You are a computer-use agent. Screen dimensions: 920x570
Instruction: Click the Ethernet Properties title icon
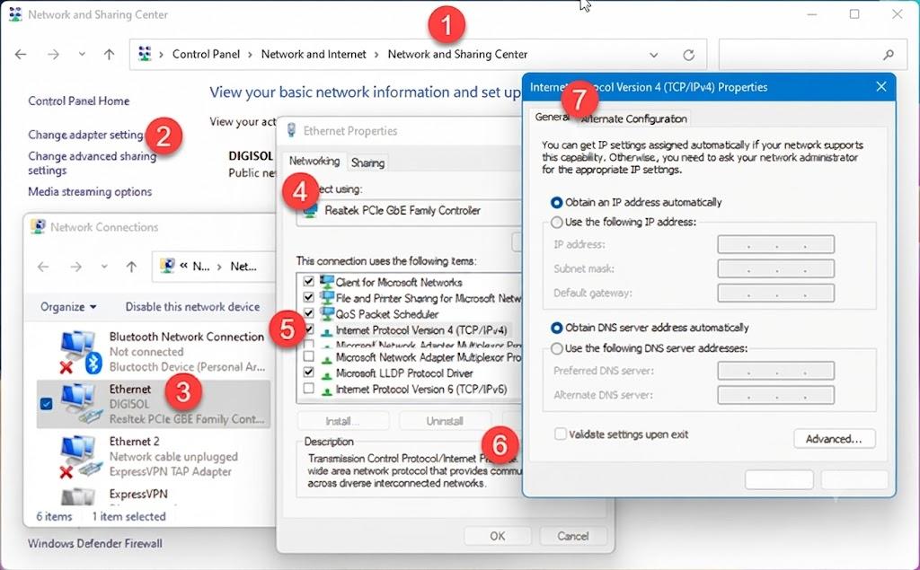pyautogui.click(x=292, y=130)
